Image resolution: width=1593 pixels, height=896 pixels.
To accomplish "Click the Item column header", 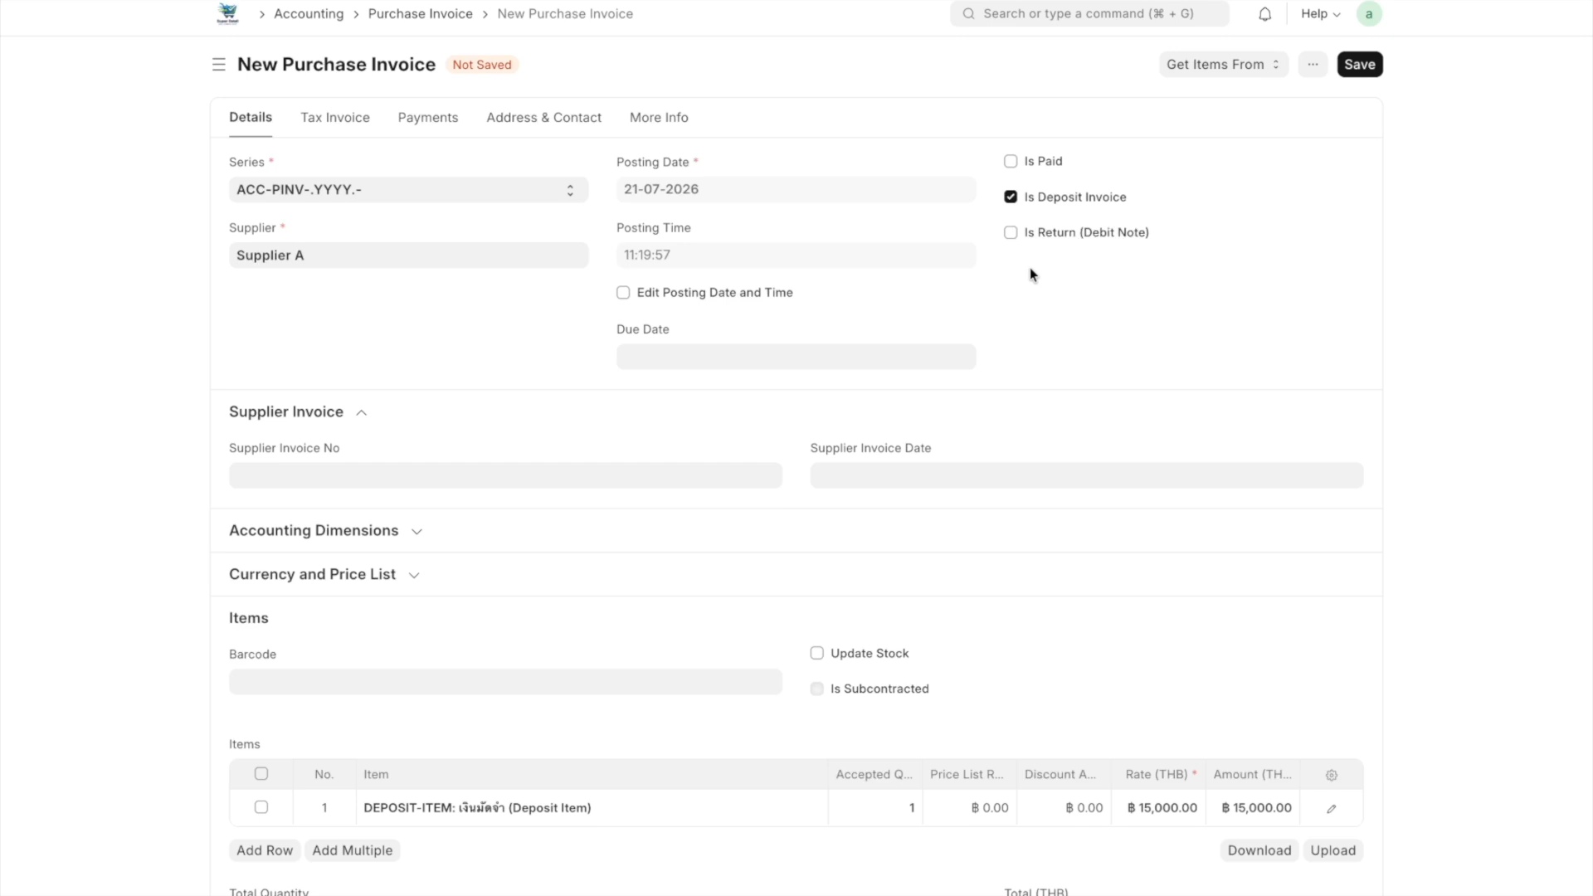I will tap(592, 775).
